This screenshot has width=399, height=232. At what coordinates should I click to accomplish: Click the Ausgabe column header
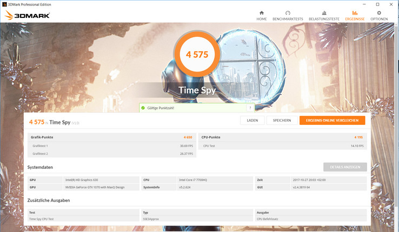[311, 213]
